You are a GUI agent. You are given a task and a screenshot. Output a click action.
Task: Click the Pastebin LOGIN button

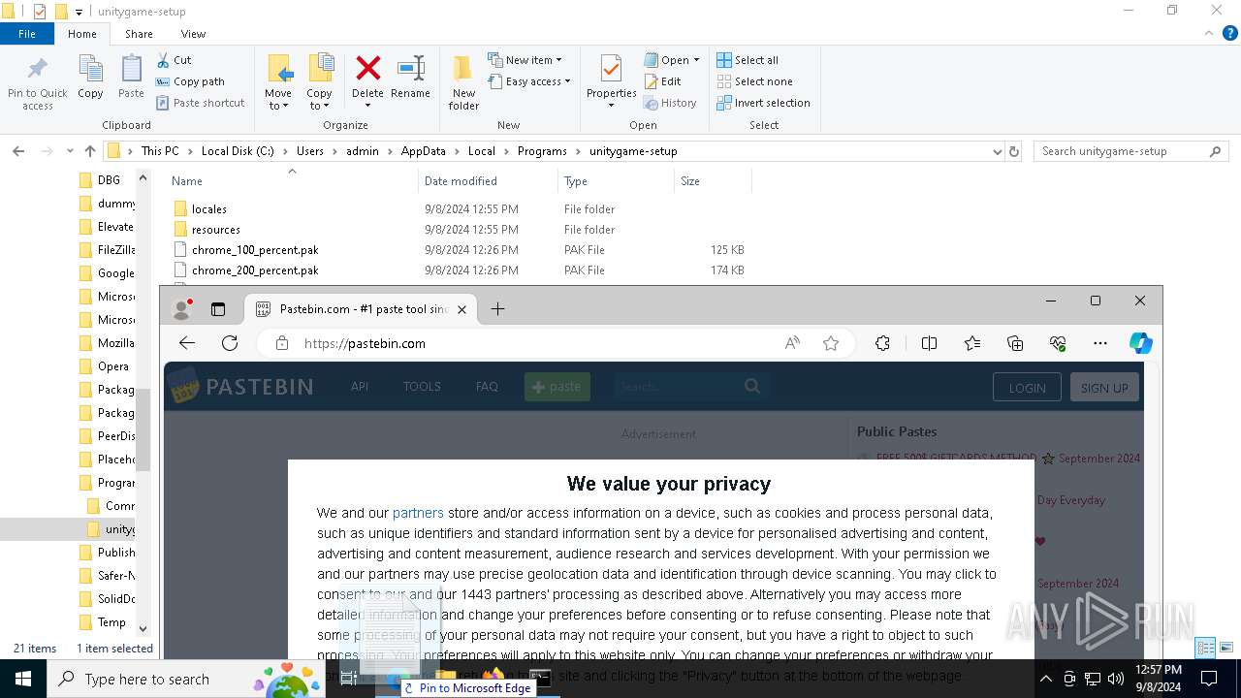(x=1027, y=387)
